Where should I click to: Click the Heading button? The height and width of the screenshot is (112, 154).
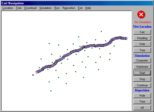click(142, 38)
